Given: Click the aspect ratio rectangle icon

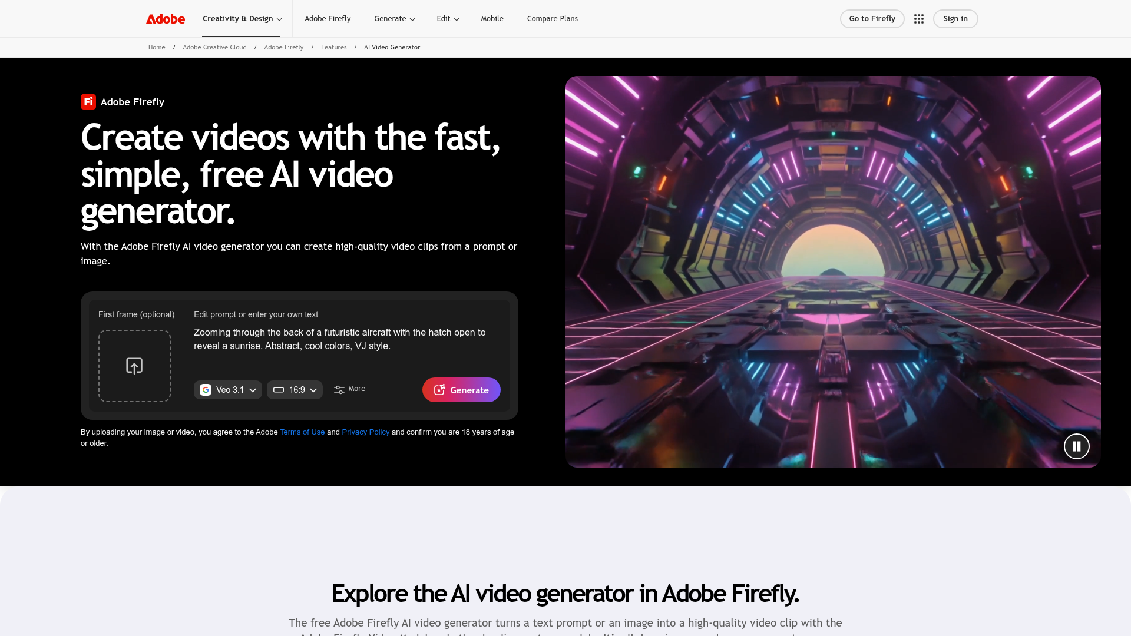Looking at the screenshot, I should pos(279,390).
